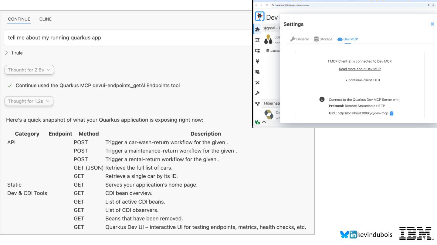
Task: Switch to the General settings tab
Action: click(300, 39)
